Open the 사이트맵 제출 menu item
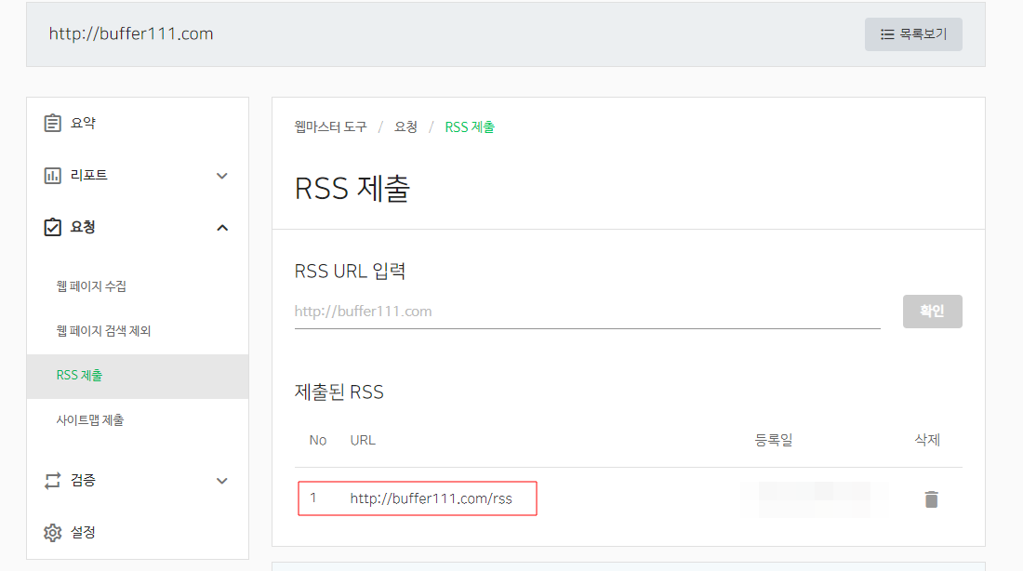1023x571 pixels. 91,419
